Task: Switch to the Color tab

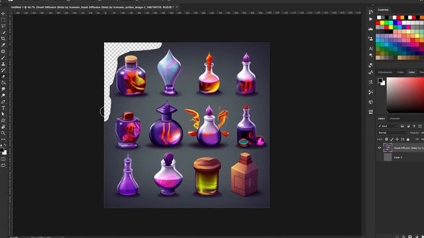Action: click(411, 72)
